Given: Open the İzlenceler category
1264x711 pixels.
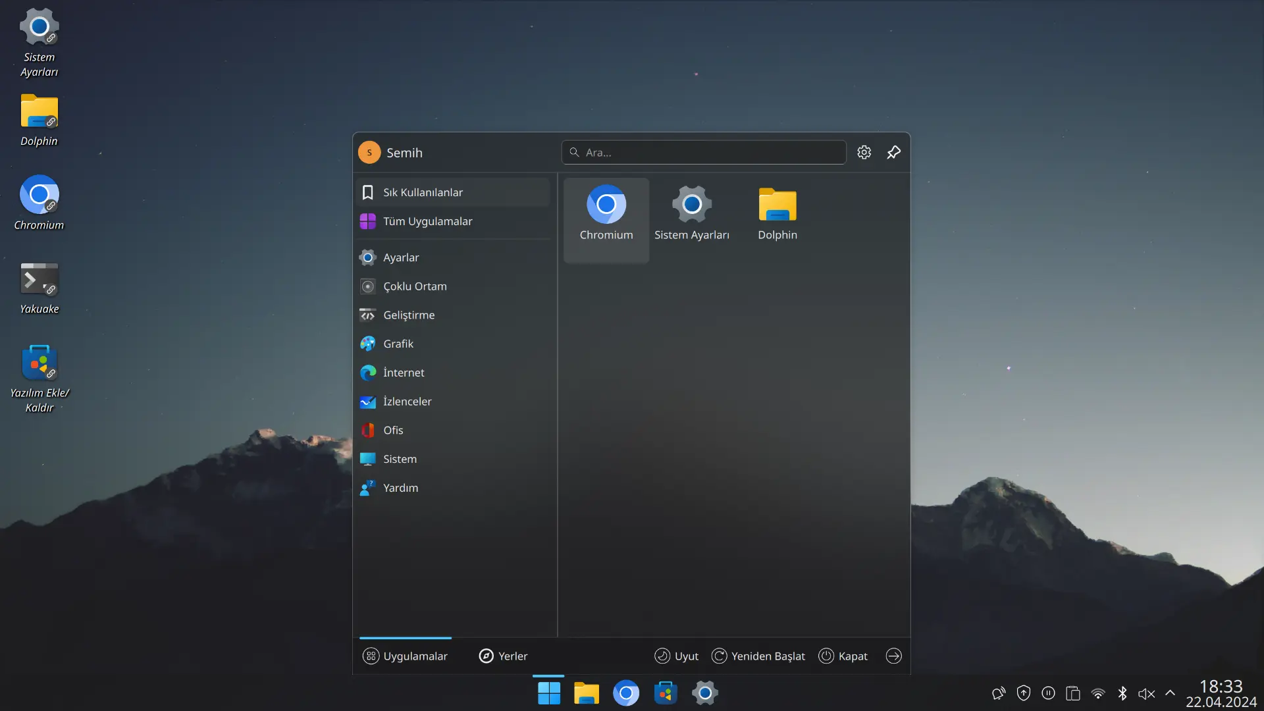Looking at the screenshot, I should pos(453,402).
